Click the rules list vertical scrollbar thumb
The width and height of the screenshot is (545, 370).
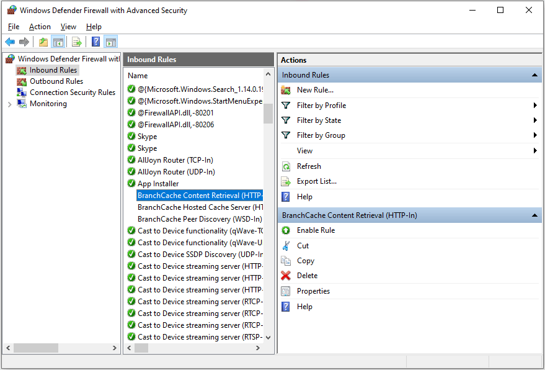[x=268, y=114]
